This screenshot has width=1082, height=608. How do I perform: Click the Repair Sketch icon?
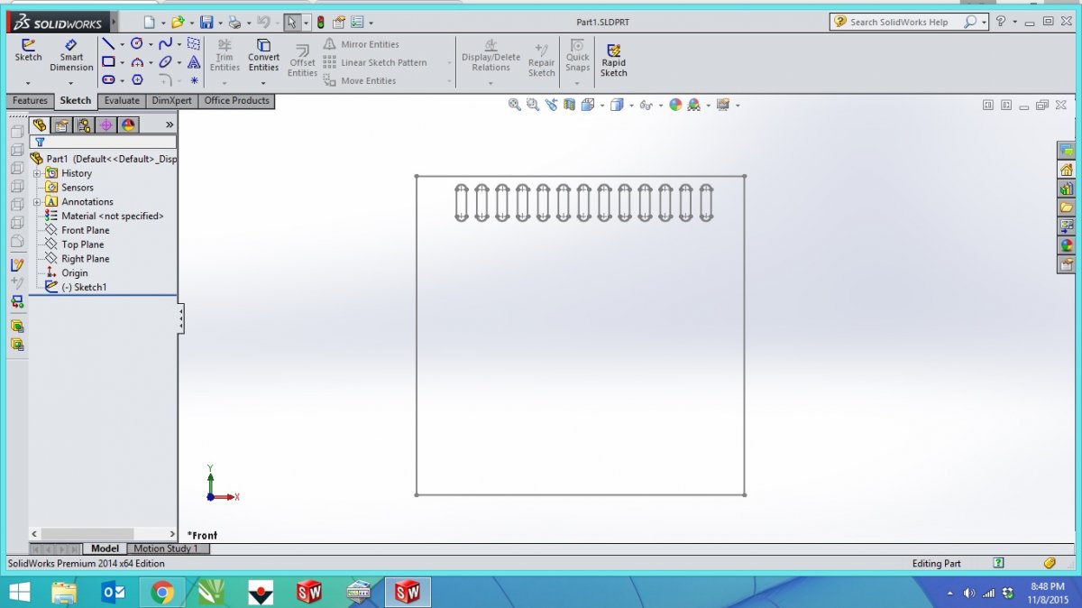[541, 60]
